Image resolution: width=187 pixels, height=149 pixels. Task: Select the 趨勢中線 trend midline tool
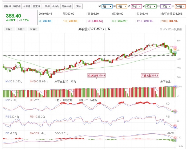pos(67,6)
